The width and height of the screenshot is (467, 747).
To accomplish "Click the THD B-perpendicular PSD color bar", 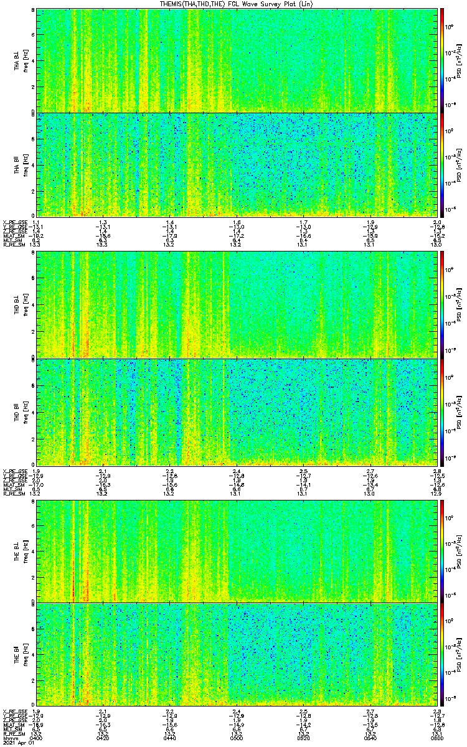I will (x=442, y=304).
